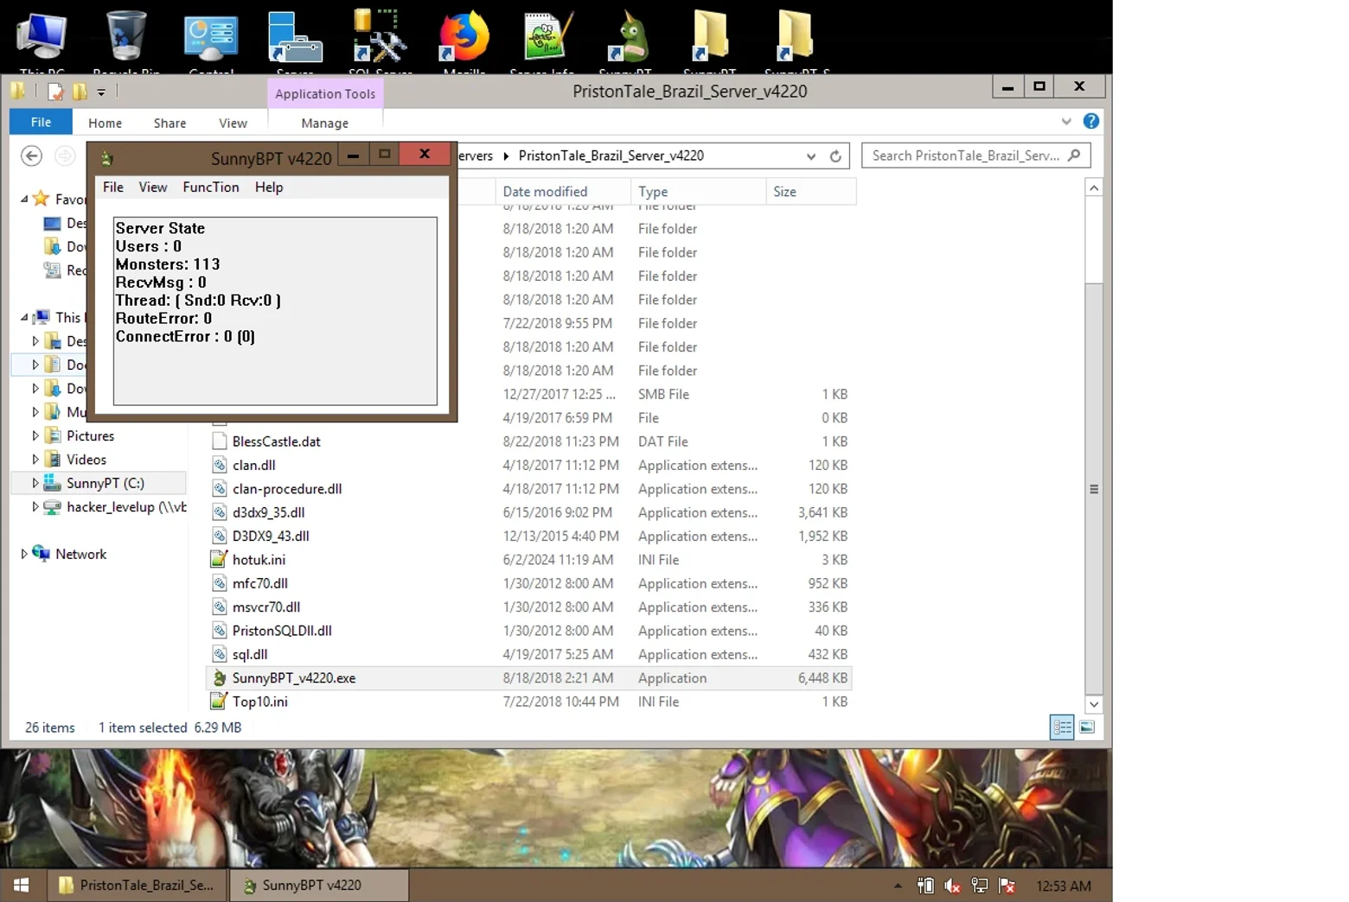Sort files by the Type column header
The height and width of the screenshot is (902, 1349).
699,192
